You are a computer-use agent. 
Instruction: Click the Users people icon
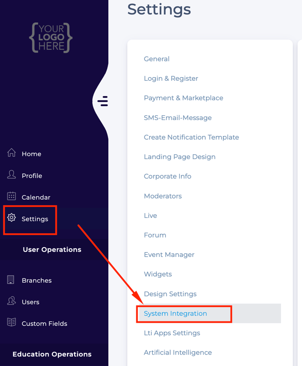click(11, 301)
